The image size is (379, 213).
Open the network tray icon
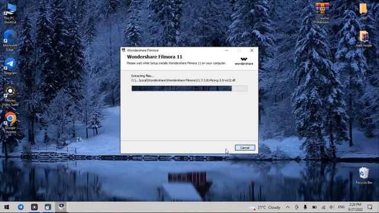[323, 207]
